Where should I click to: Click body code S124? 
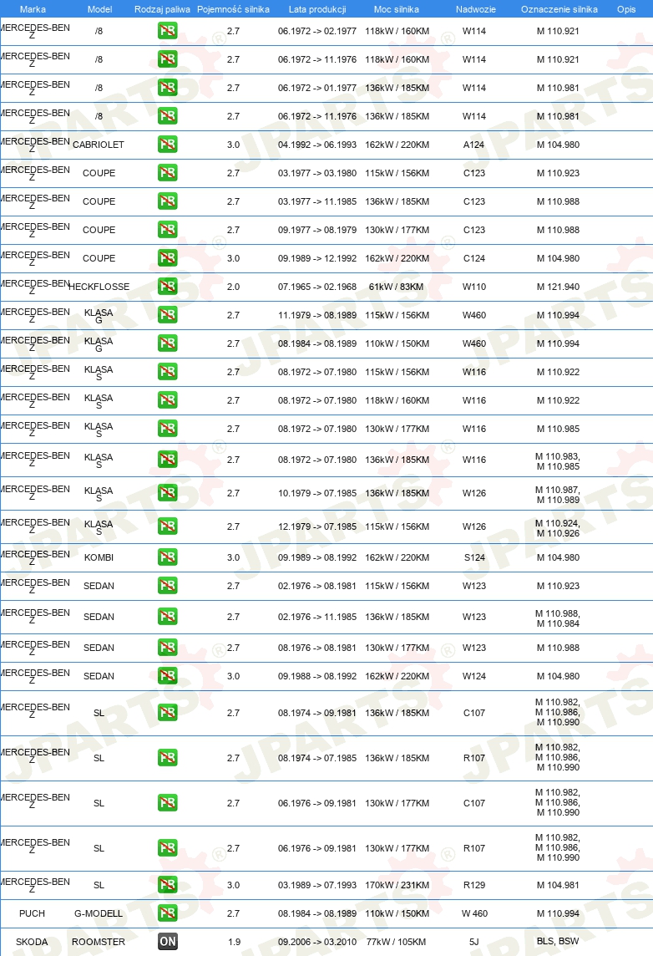[x=474, y=557]
